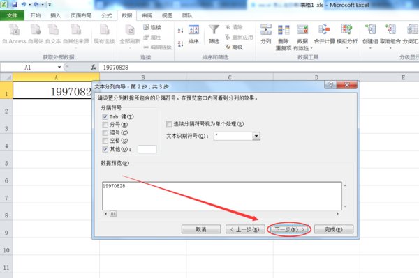
Task: Click the data preview scroll-down arrow
Action: [345, 206]
